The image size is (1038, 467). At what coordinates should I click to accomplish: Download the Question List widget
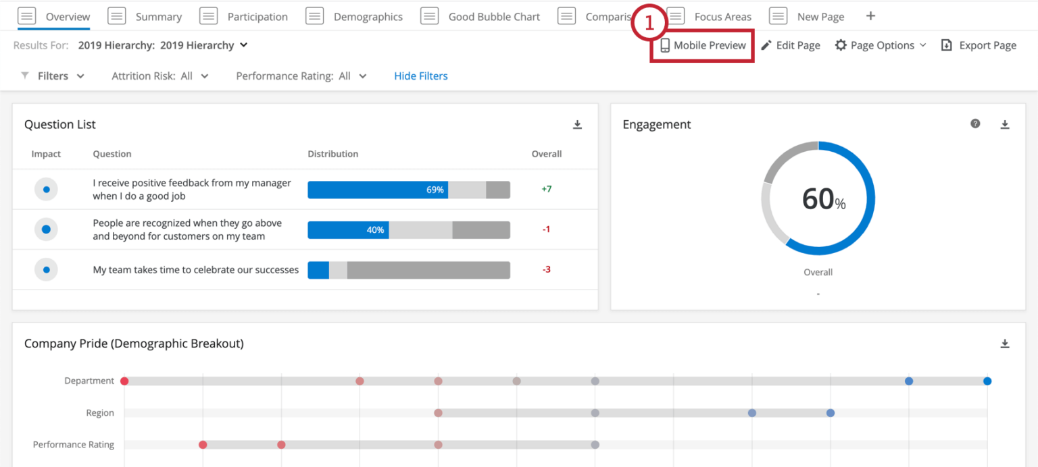pyautogui.click(x=577, y=125)
